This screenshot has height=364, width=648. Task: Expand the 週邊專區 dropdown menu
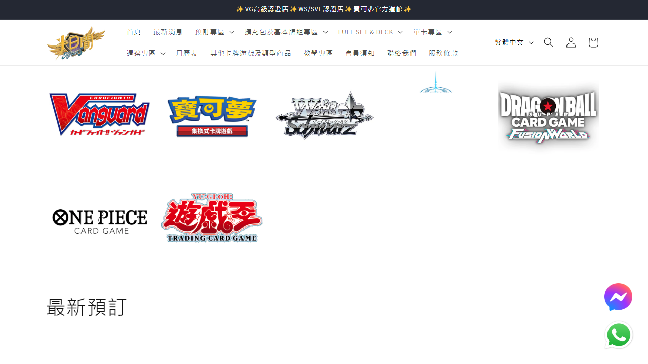pyautogui.click(x=146, y=53)
